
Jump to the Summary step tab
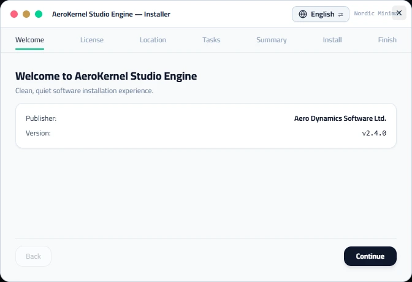[x=272, y=40]
